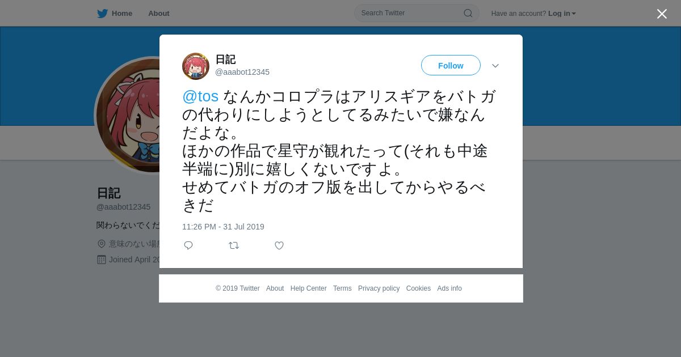Open the Ads info footer link
Viewport: 681px width, 357px height.
pyautogui.click(x=449, y=288)
